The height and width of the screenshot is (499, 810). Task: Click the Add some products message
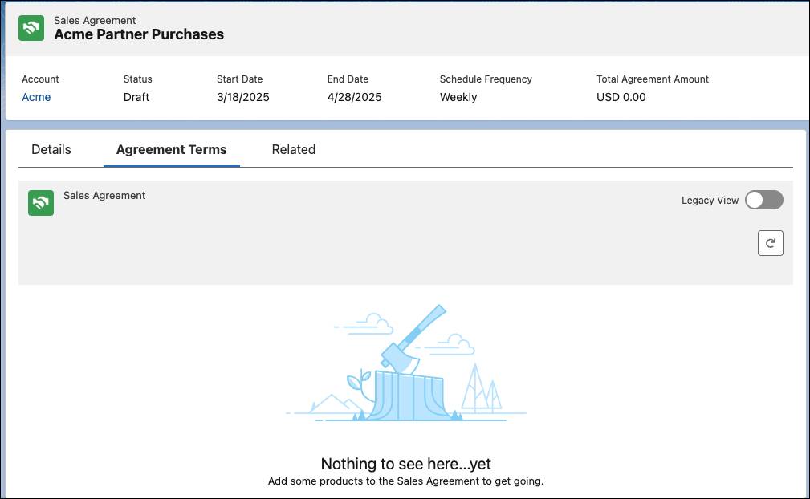405,481
